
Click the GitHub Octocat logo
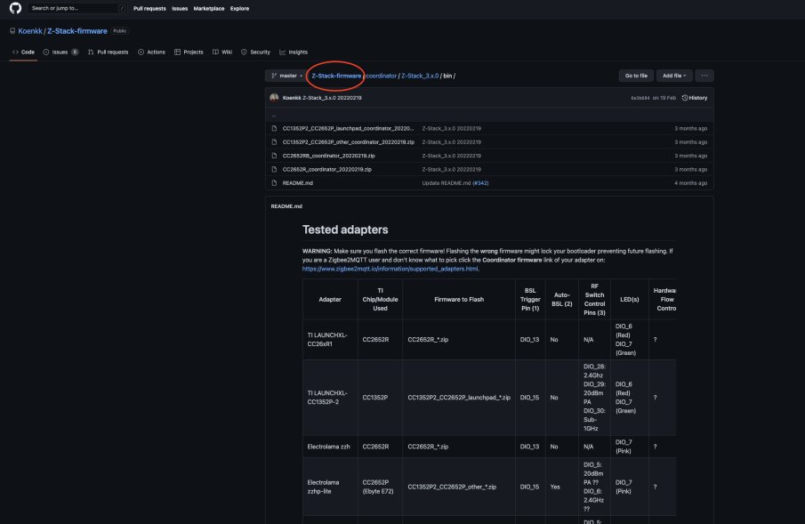click(x=15, y=8)
